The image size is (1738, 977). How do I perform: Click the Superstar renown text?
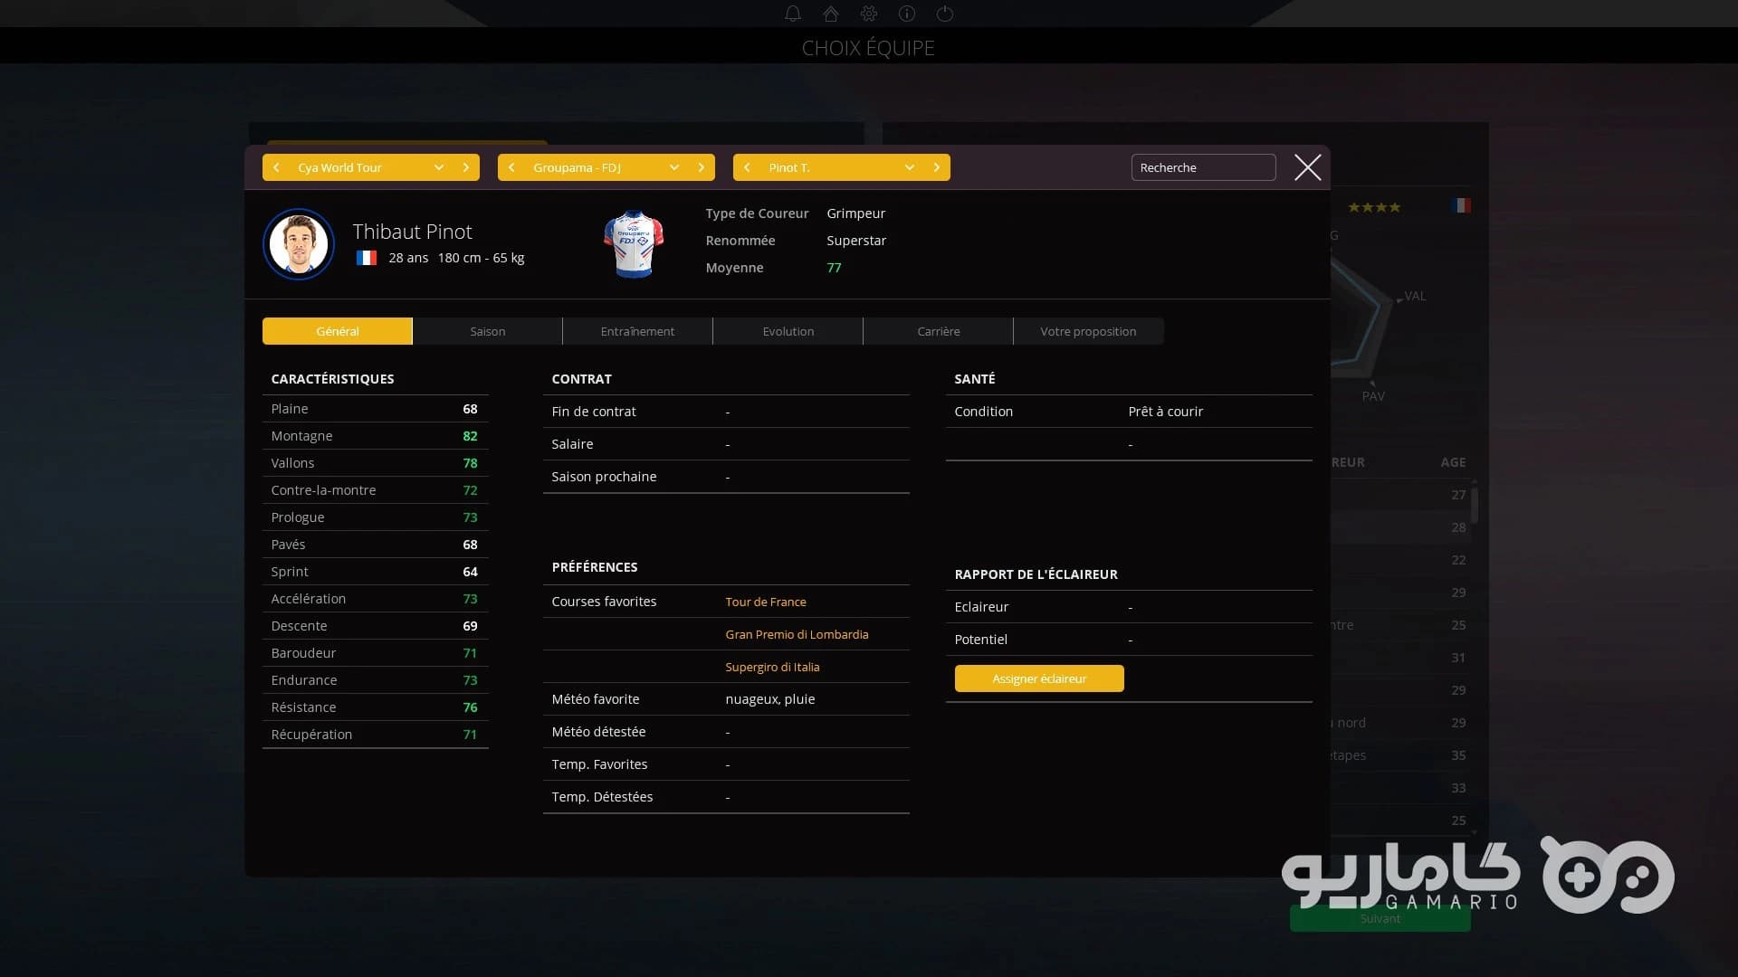(x=856, y=241)
